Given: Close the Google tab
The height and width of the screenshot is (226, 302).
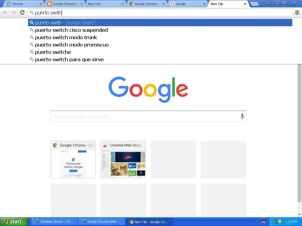Looking at the screenshot, I should click(204, 4).
